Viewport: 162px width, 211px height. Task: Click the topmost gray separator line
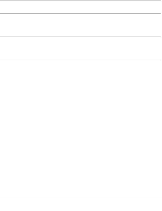[x=80, y=0]
